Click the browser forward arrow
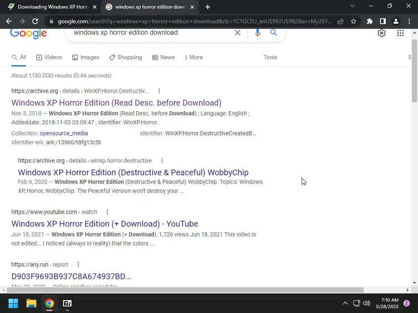This screenshot has height=313, width=418. click(x=22, y=21)
